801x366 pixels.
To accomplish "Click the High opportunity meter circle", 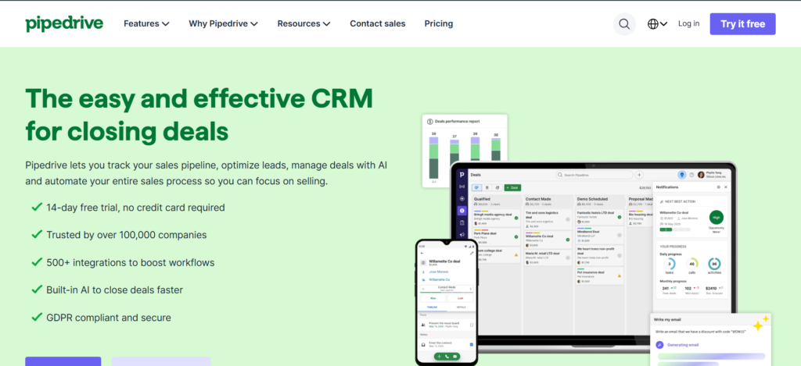I will [717, 217].
